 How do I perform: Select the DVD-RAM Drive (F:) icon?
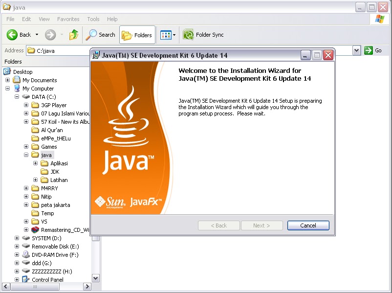26,254
